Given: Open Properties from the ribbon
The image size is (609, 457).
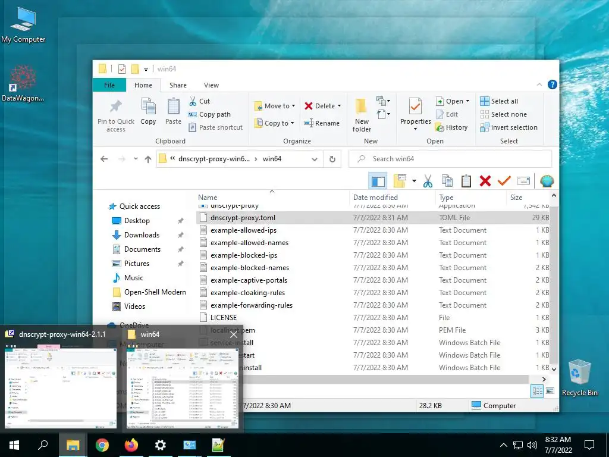Looking at the screenshot, I should click(415, 114).
